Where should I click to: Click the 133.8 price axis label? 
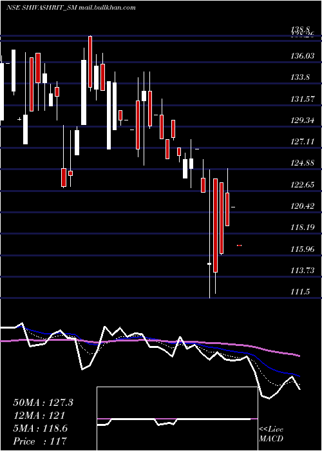click(x=300, y=77)
